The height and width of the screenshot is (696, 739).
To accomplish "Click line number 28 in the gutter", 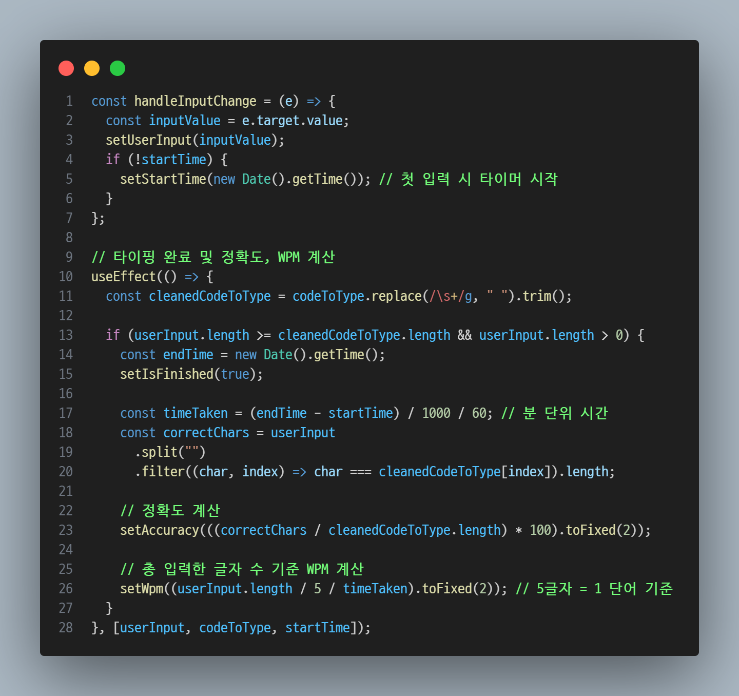I will (x=66, y=628).
